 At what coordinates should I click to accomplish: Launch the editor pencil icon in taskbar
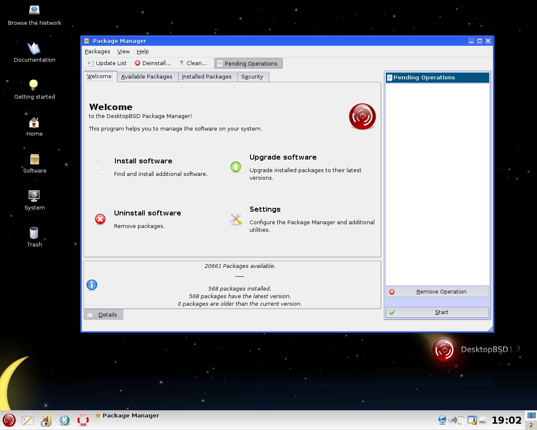tap(28, 420)
